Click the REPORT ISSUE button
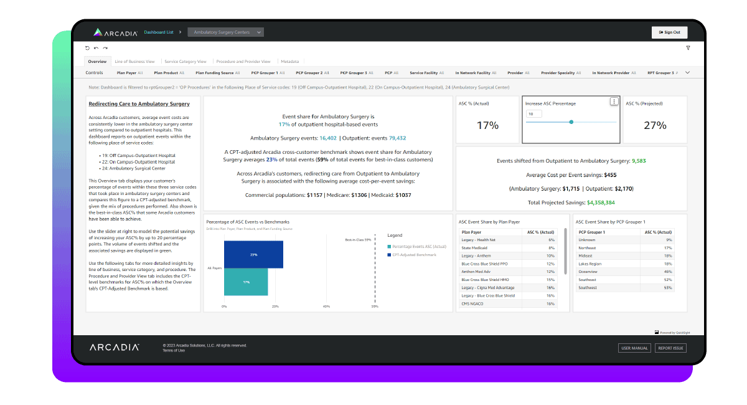747x405 pixels. click(x=670, y=348)
